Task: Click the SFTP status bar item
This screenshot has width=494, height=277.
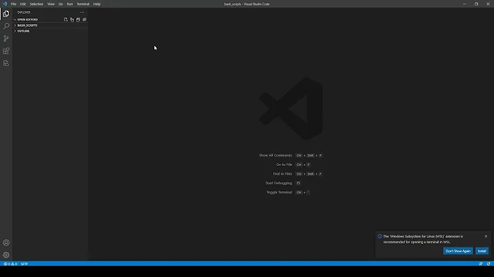Action: (24, 264)
